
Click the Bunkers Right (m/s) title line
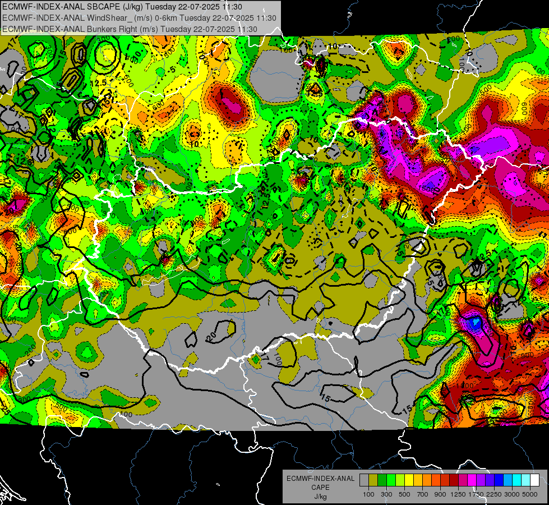130,29
